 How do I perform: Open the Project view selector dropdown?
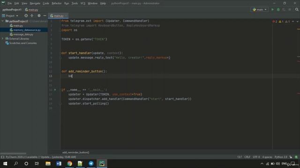point(10,16)
